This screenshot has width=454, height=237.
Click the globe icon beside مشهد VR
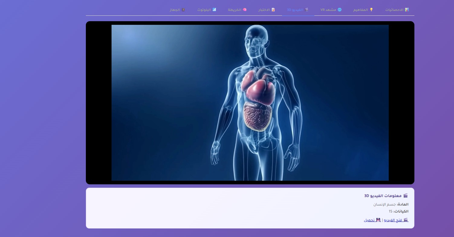[339, 10]
